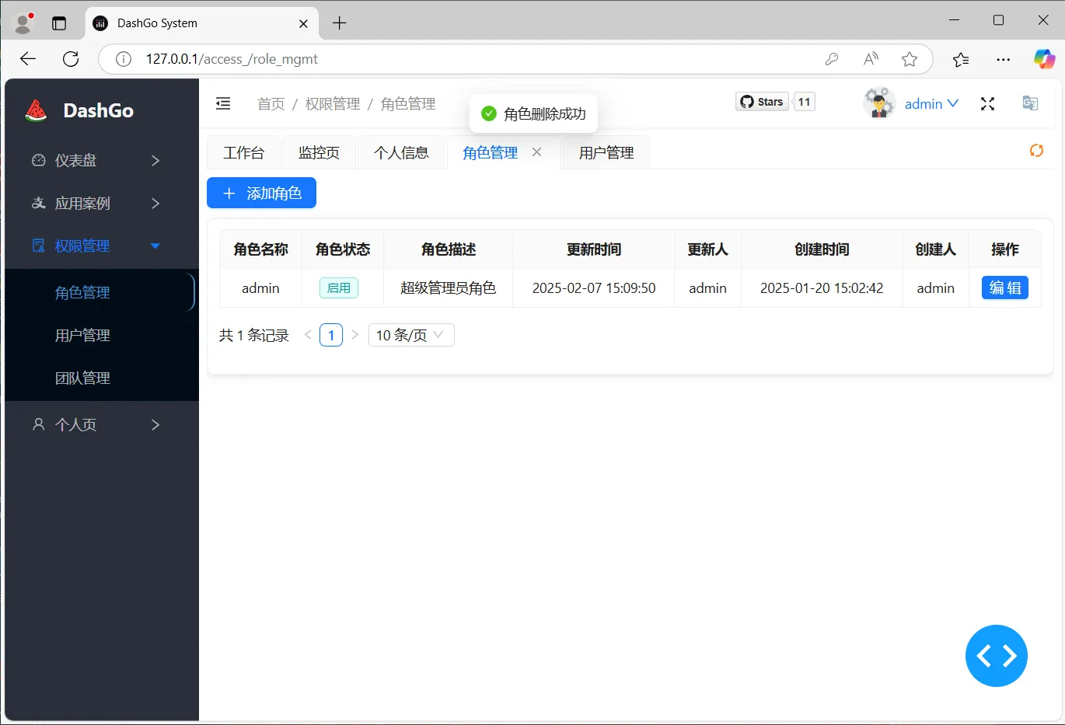This screenshot has width=1065, height=725.
Task: Click the orange refresh icon above table
Action: 1036,151
